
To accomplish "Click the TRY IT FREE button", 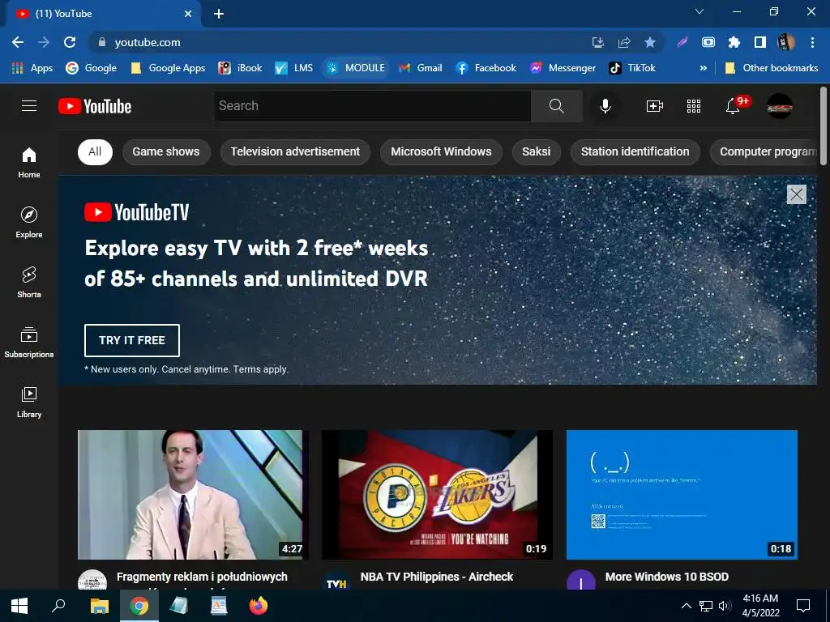I will [x=132, y=340].
